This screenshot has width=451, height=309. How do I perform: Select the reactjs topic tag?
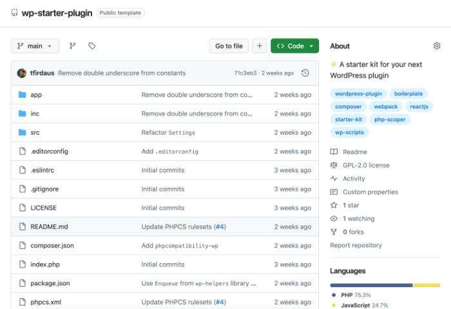(419, 106)
